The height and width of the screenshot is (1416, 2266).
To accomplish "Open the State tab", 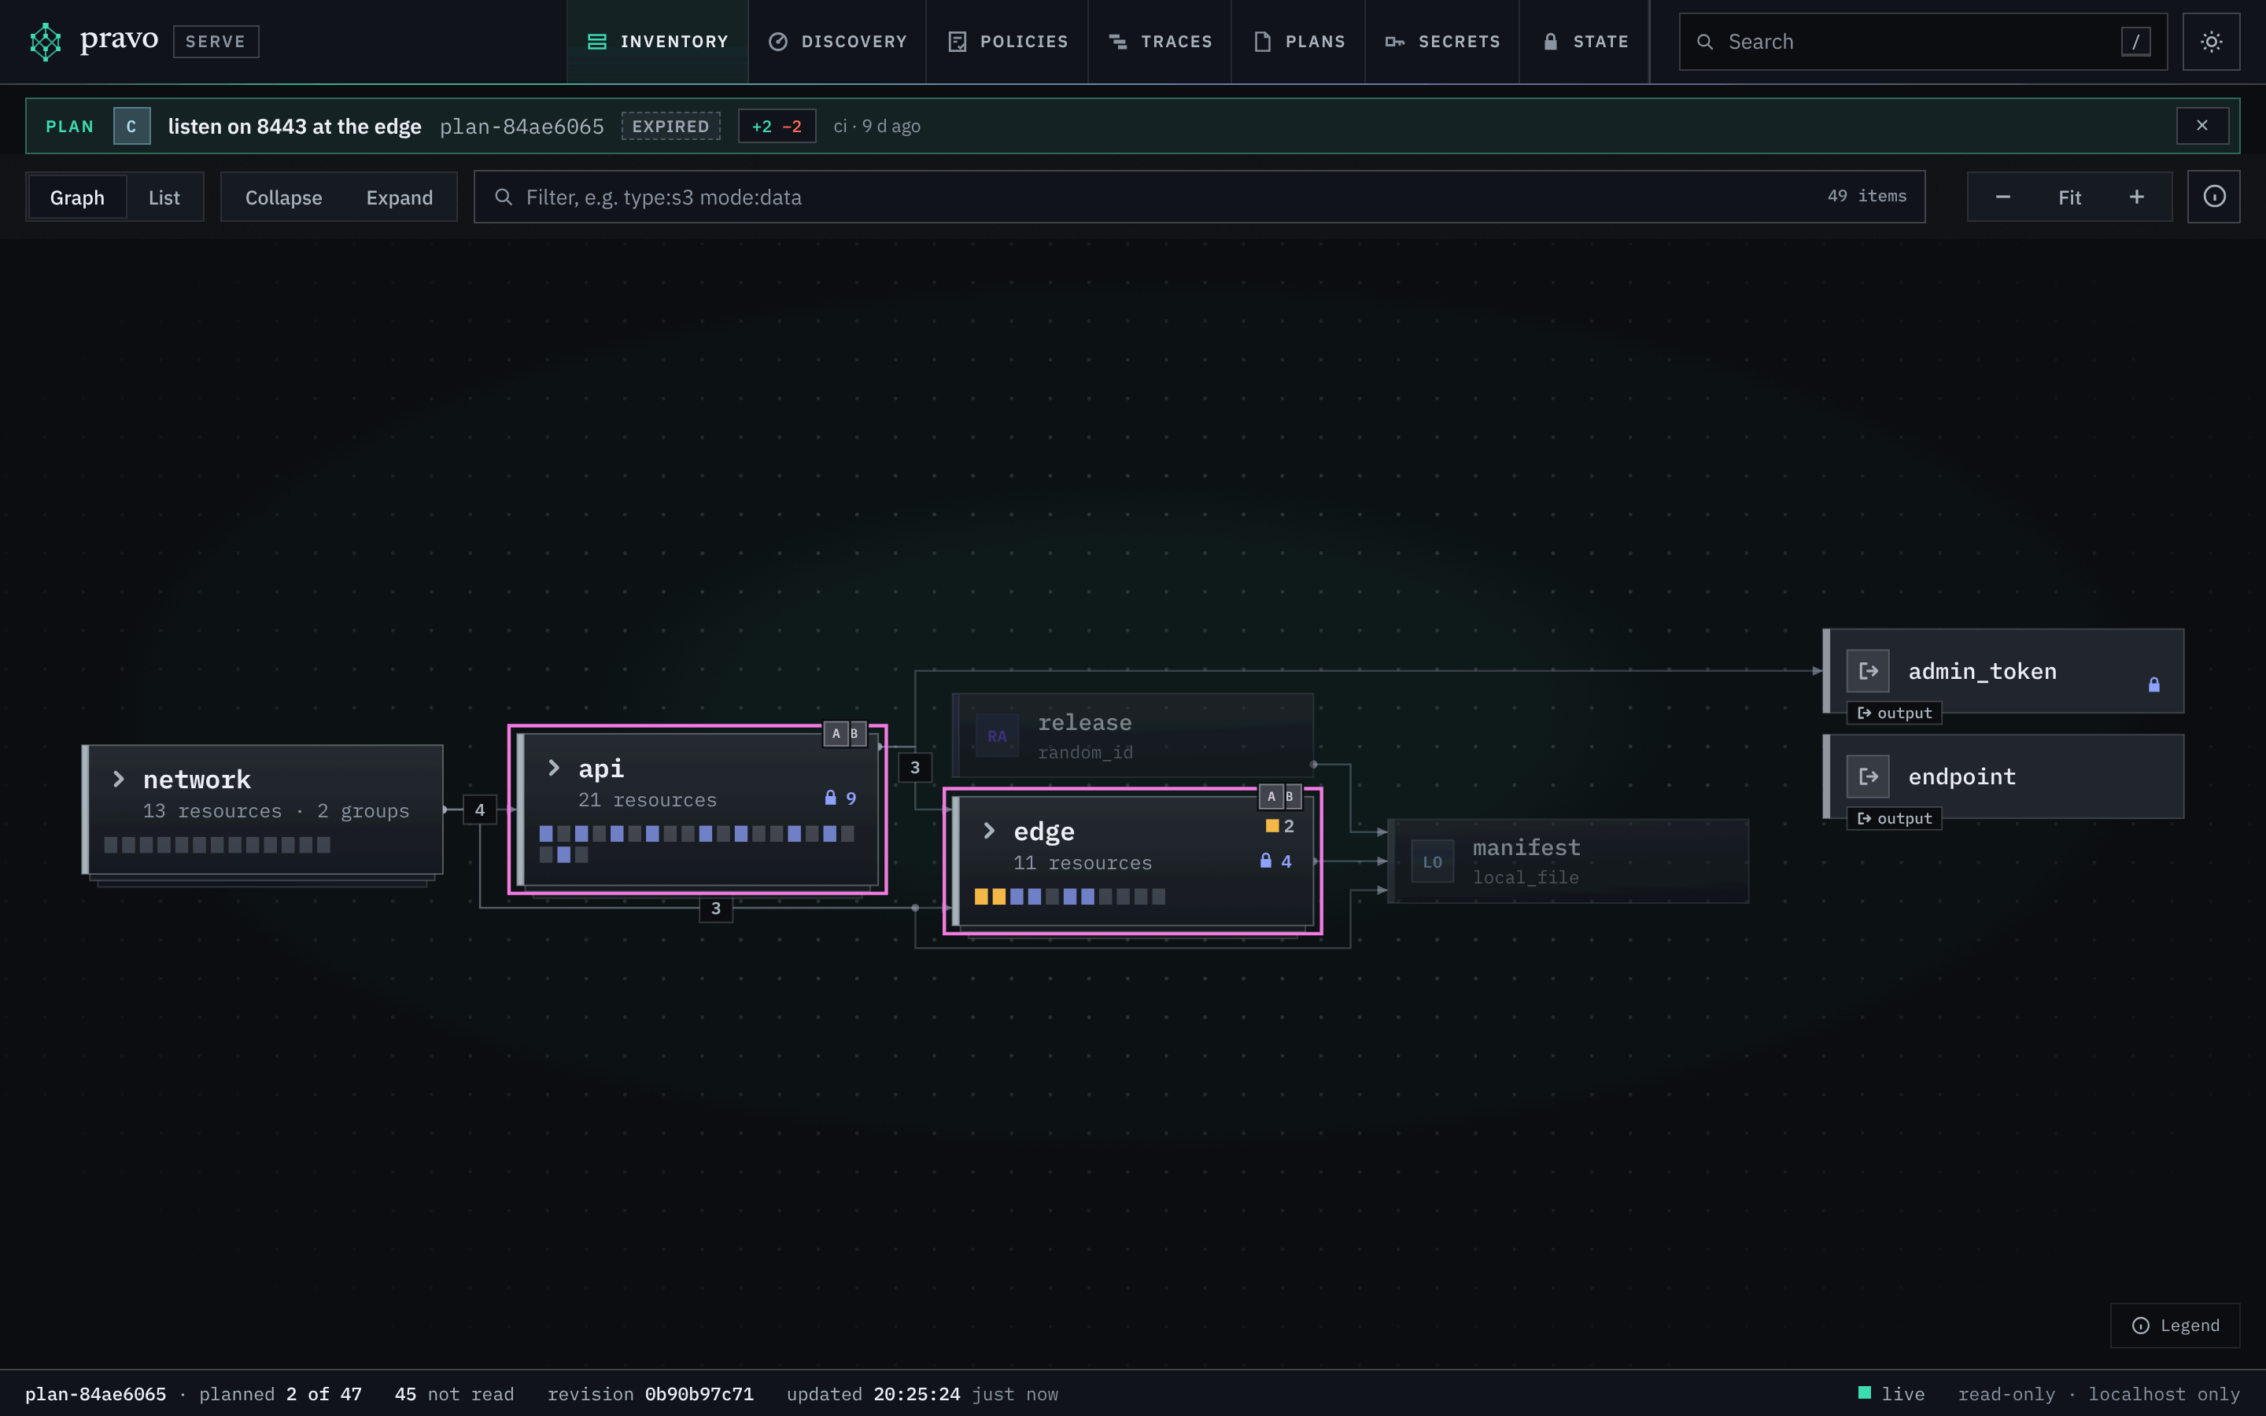I will click(1585, 41).
